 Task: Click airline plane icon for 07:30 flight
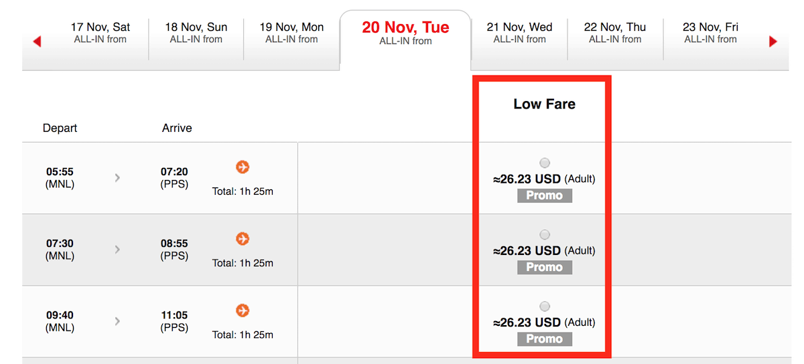tap(243, 238)
